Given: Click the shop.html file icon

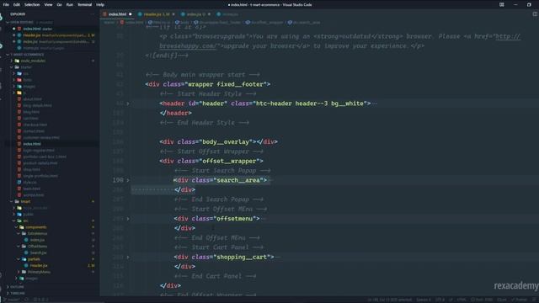Looking at the screenshot, I should click(19, 170).
